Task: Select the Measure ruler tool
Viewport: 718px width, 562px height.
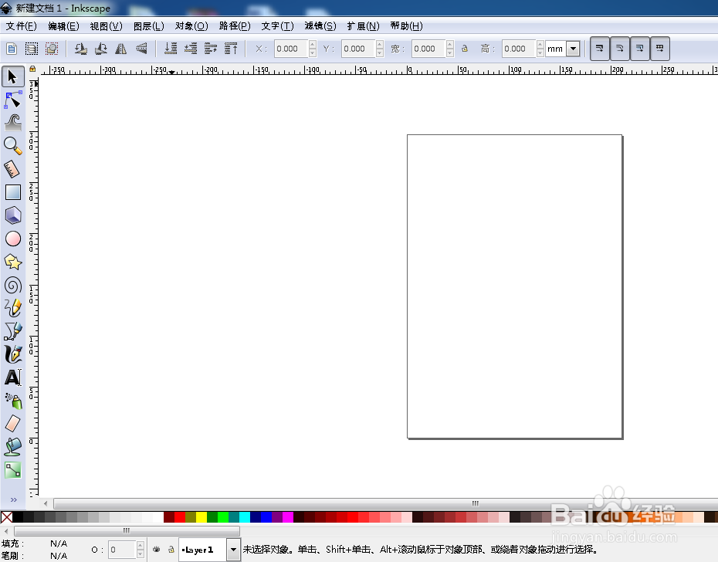Action: point(13,169)
